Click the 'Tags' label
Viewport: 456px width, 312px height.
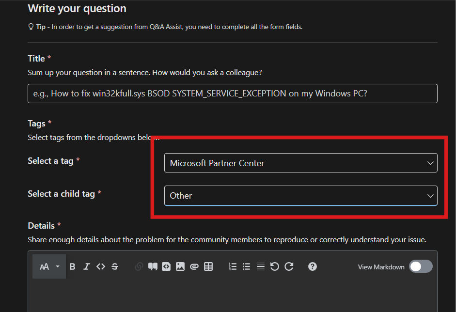(36, 124)
